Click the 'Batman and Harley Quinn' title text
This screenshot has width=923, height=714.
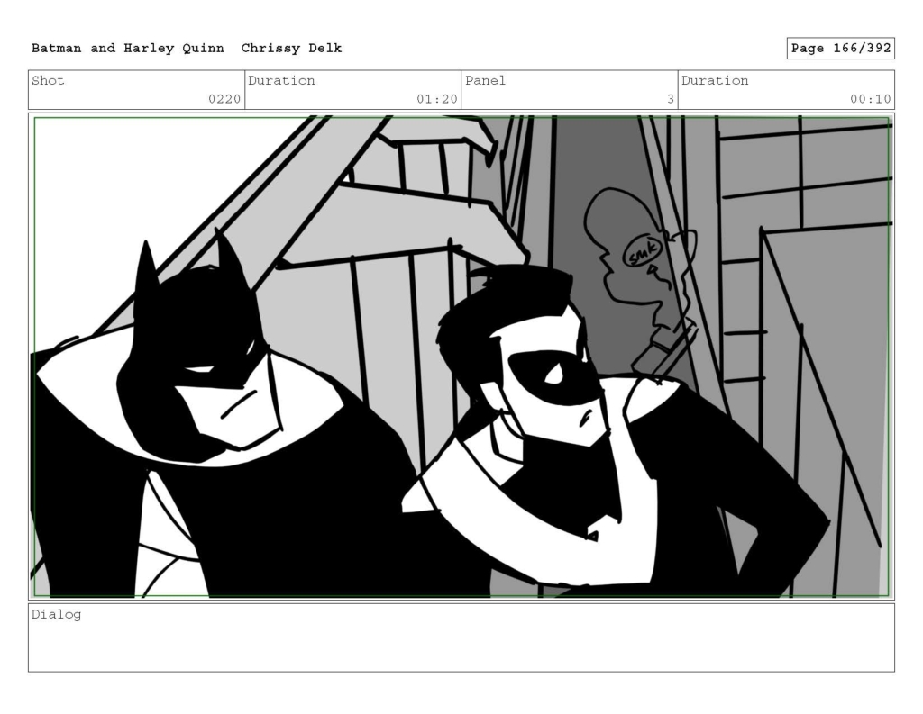pyautogui.click(x=128, y=49)
